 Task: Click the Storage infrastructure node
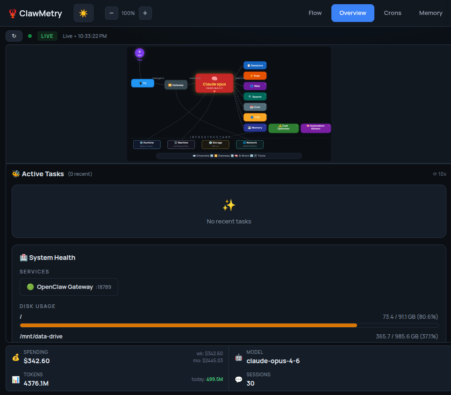pos(215,144)
